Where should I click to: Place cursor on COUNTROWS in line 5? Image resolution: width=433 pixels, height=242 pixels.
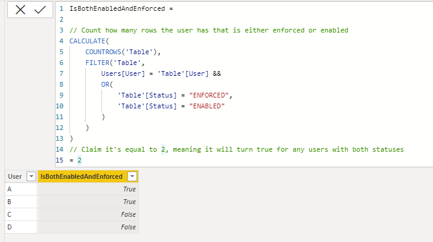point(103,52)
